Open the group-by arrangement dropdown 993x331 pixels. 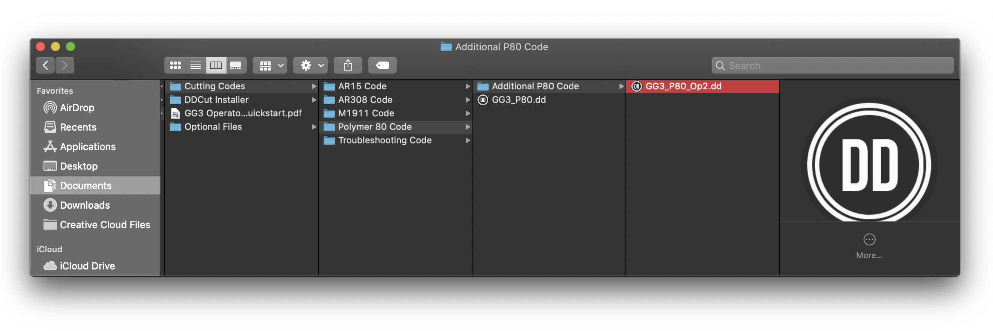point(270,66)
